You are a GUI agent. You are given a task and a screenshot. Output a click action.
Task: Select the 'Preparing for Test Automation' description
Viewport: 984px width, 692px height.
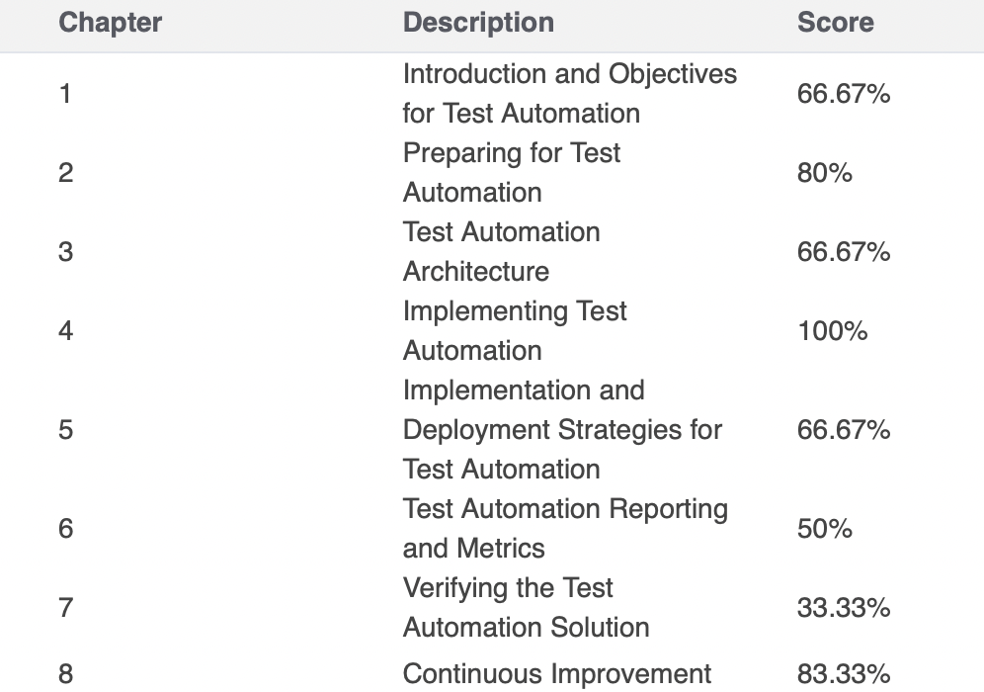coord(511,173)
